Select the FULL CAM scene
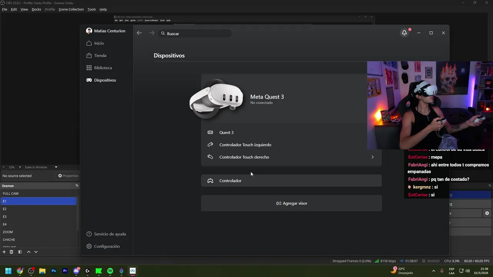The width and height of the screenshot is (493, 277). [x=39, y=194]
